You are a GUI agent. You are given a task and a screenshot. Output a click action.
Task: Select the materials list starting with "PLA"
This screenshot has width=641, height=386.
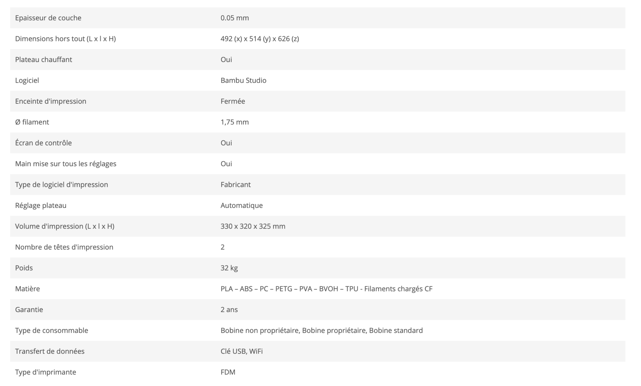click(326, 289)
